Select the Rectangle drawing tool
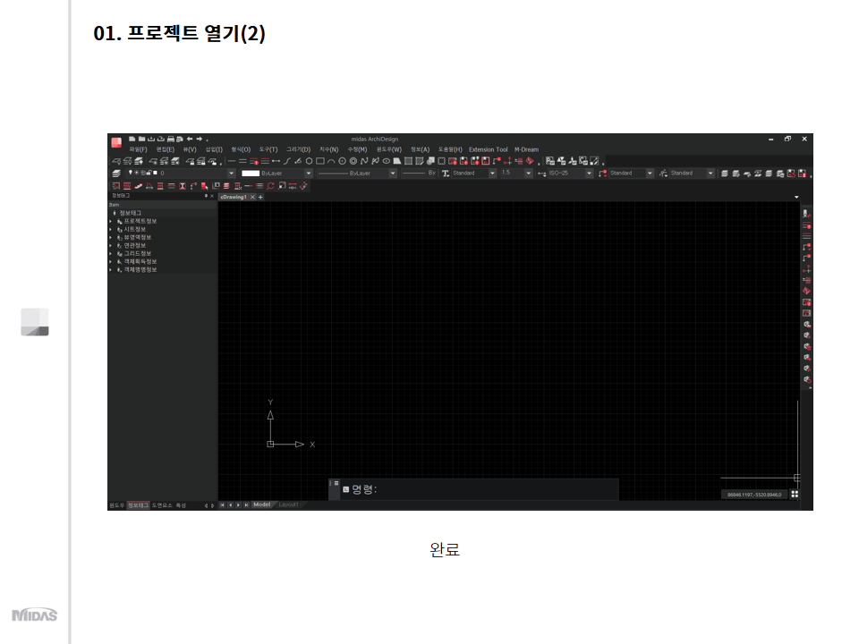This screenshot has height=644, width=859. coord(320,161)
